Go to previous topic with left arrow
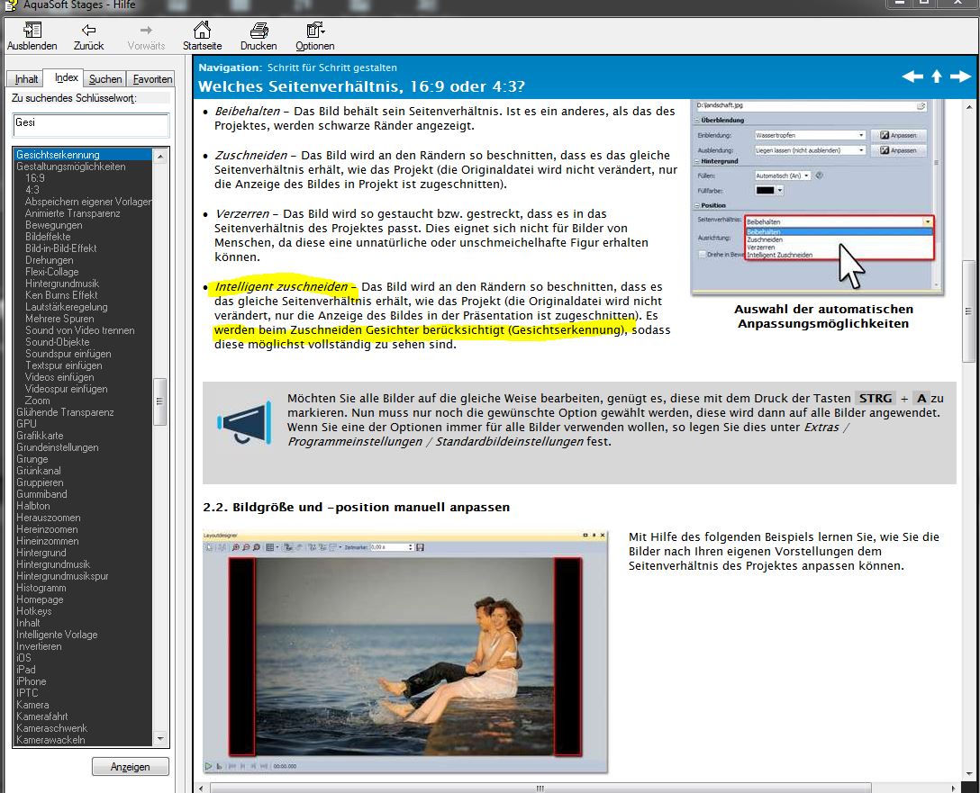The height and width of the screenshot is (793, 980). pyautogui.click(x=912, y=77)
